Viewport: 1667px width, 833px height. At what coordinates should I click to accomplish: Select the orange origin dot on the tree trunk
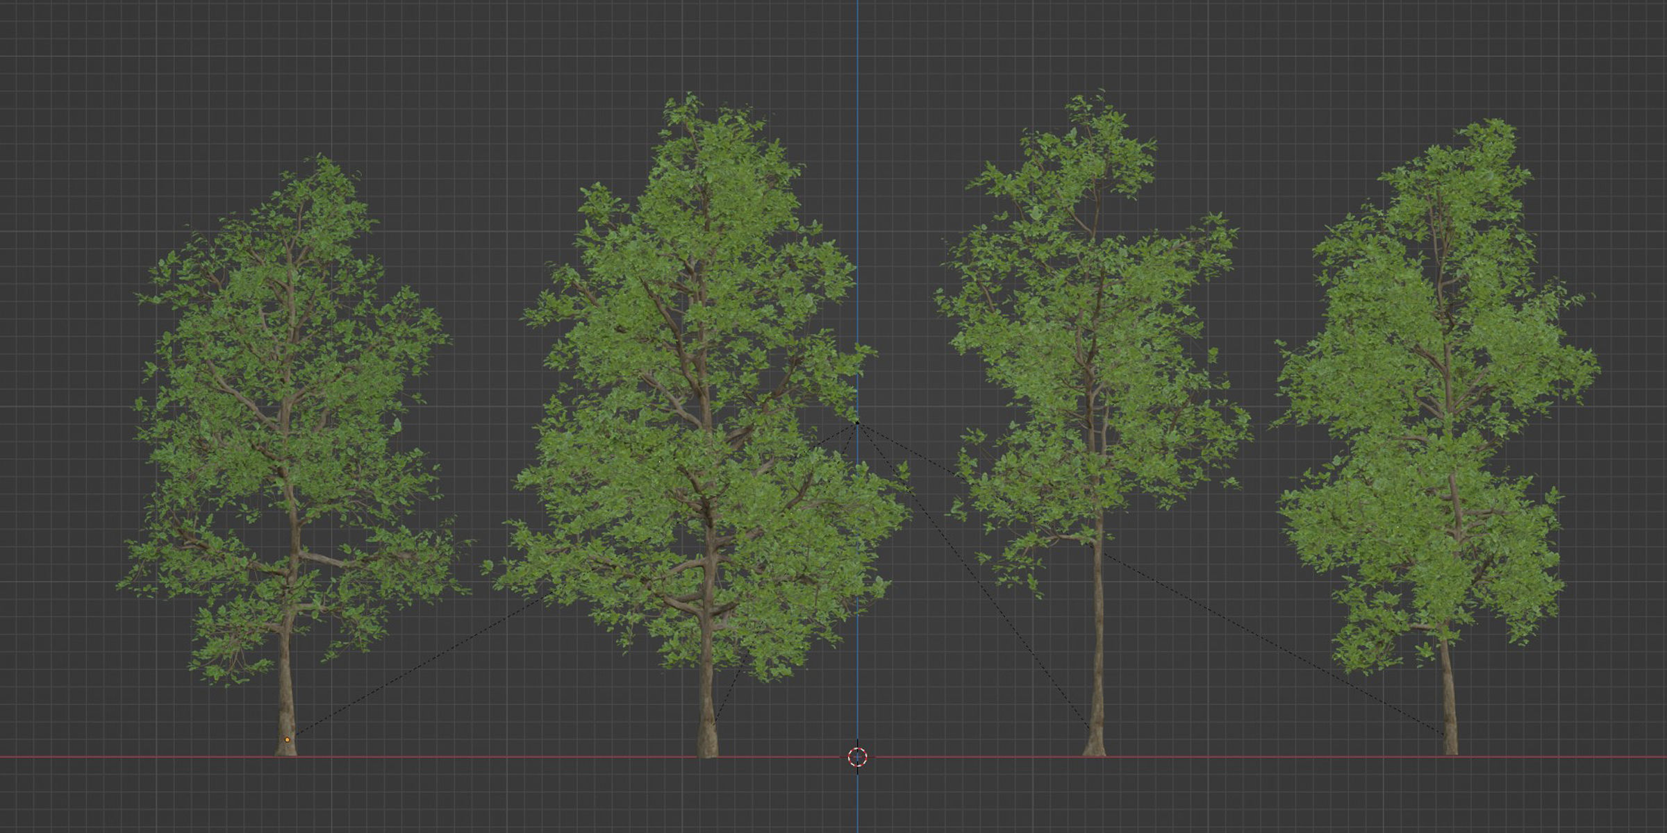tap(288, 740)
